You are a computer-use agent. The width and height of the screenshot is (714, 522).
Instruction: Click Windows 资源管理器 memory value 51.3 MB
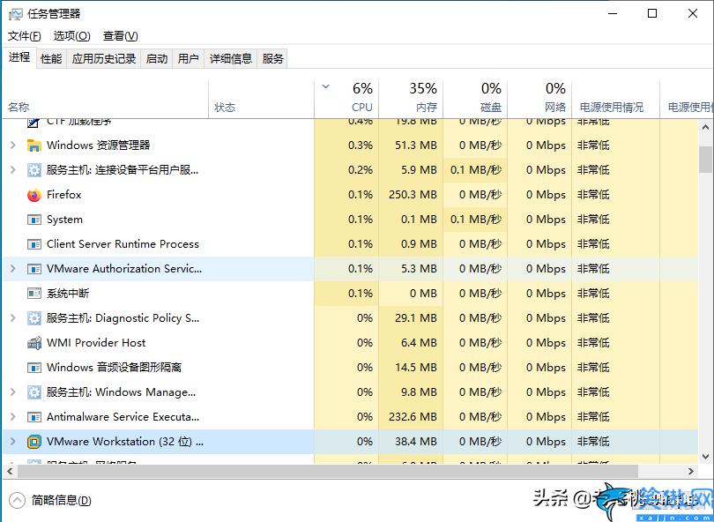(x=416, y=145)
